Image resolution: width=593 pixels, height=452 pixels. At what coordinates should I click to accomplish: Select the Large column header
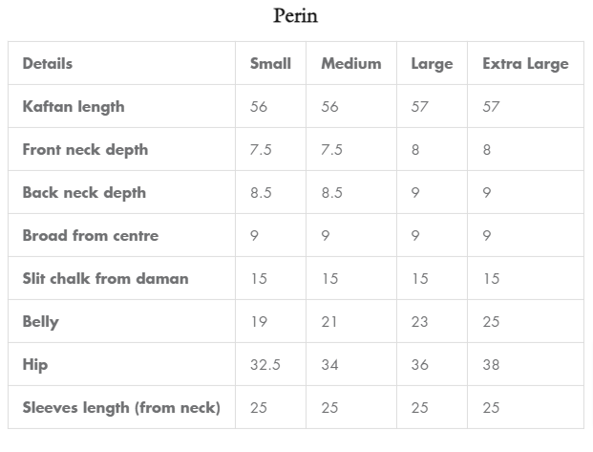click(x=432, y=64)
